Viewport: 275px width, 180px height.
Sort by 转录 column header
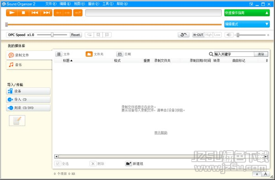point(217,61)
